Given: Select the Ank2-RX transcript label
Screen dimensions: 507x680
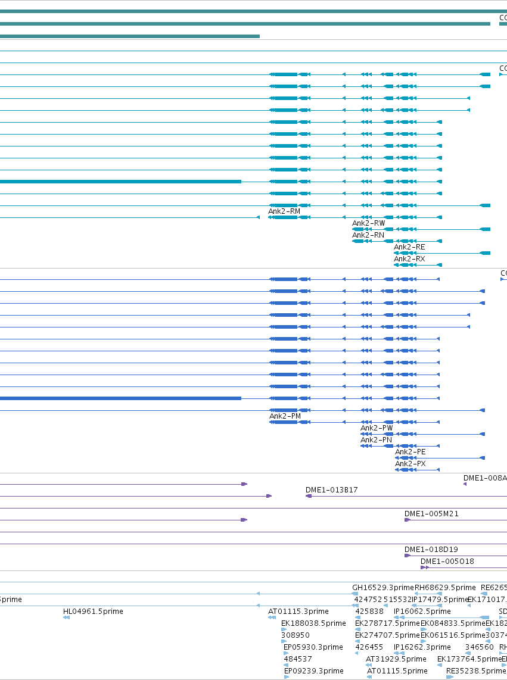Looking at the screenshot, I should tap(409, 259).
